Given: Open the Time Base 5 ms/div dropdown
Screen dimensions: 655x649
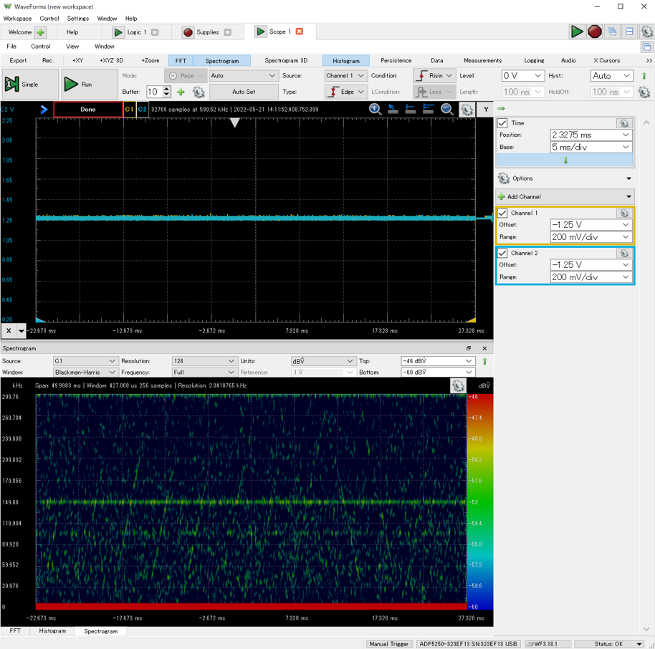Looking at the screenshot, I should coord(591,147).
